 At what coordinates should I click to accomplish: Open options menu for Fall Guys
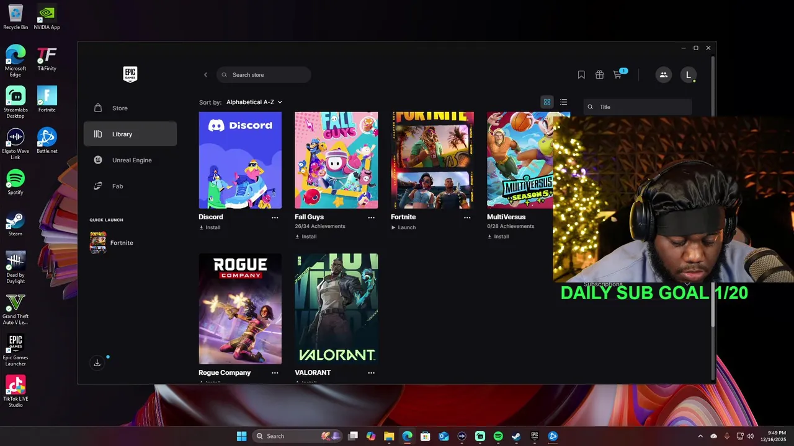[371, 217]
